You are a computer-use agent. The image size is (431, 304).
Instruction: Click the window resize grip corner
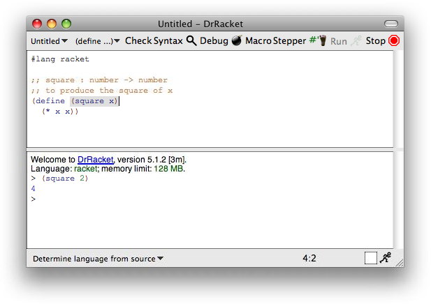400,263
